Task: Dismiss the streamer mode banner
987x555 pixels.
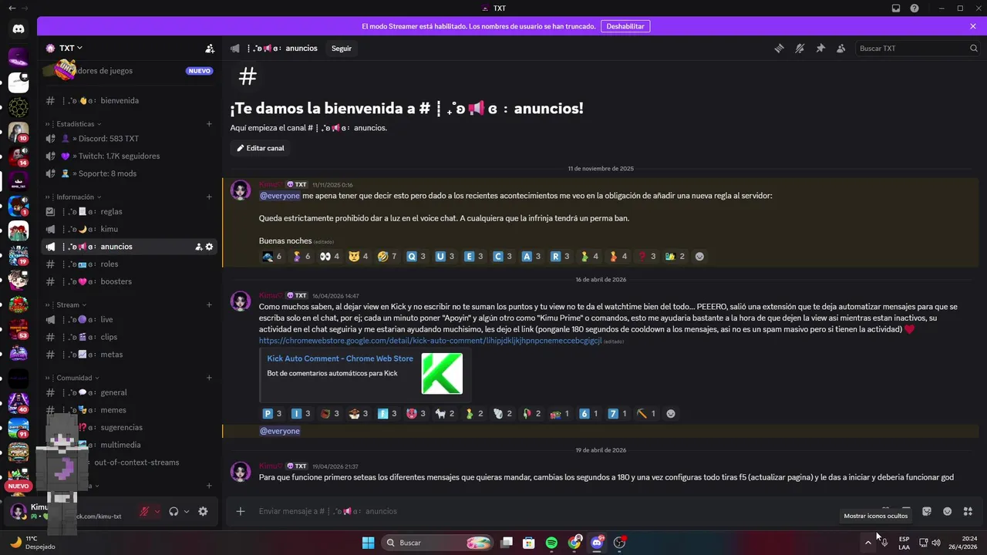Action: pos(973,26)
